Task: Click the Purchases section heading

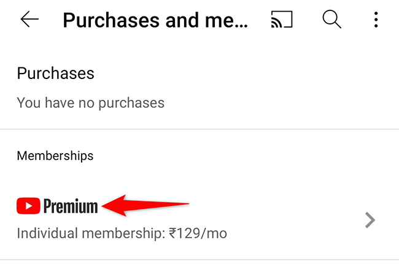Action: pos(55,74)
